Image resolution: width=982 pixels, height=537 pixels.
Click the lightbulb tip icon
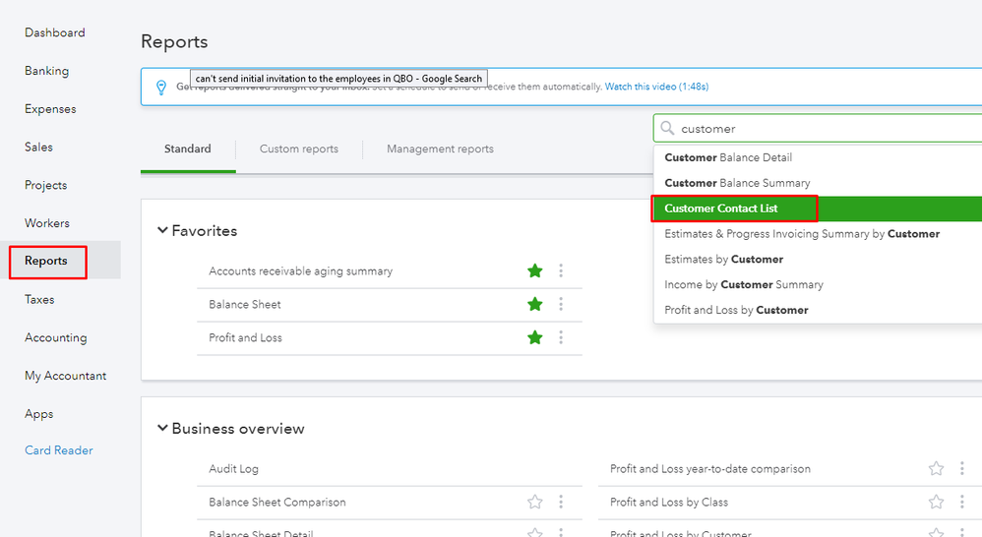[161, 88]
